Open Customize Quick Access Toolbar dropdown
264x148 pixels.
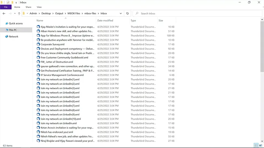coord(16,3)
